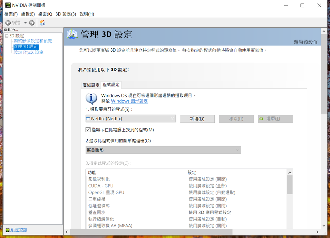Click the main panel scroll-up arrow
Image resolution: width=330 pixels, height=238 pixels.
click(x=324, y=31)
